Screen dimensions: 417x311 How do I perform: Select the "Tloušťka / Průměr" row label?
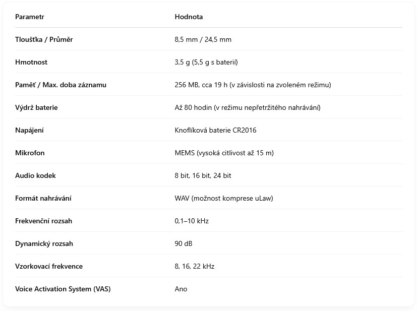[x=44, y=39]
